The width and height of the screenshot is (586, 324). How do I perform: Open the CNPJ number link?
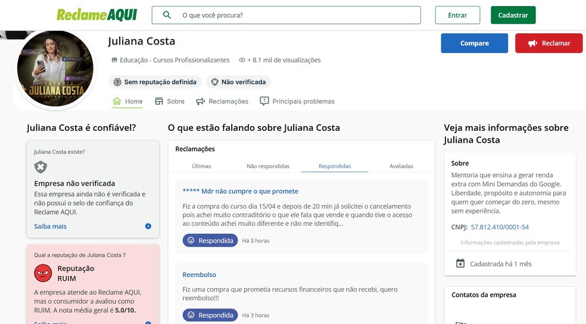[500, 227]
